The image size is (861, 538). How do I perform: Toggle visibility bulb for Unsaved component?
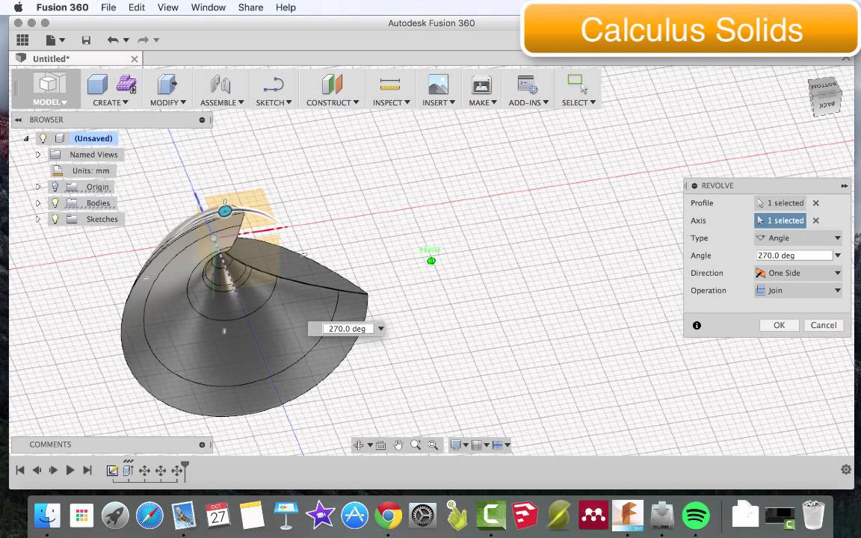coord(43,138)
